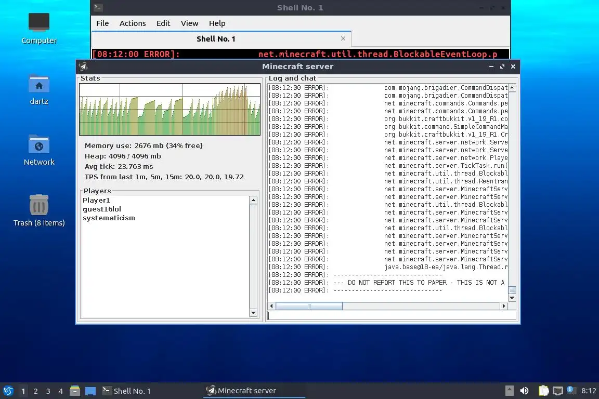
Task: Open the clipboard manager tray icon
Action: point(543,391)
